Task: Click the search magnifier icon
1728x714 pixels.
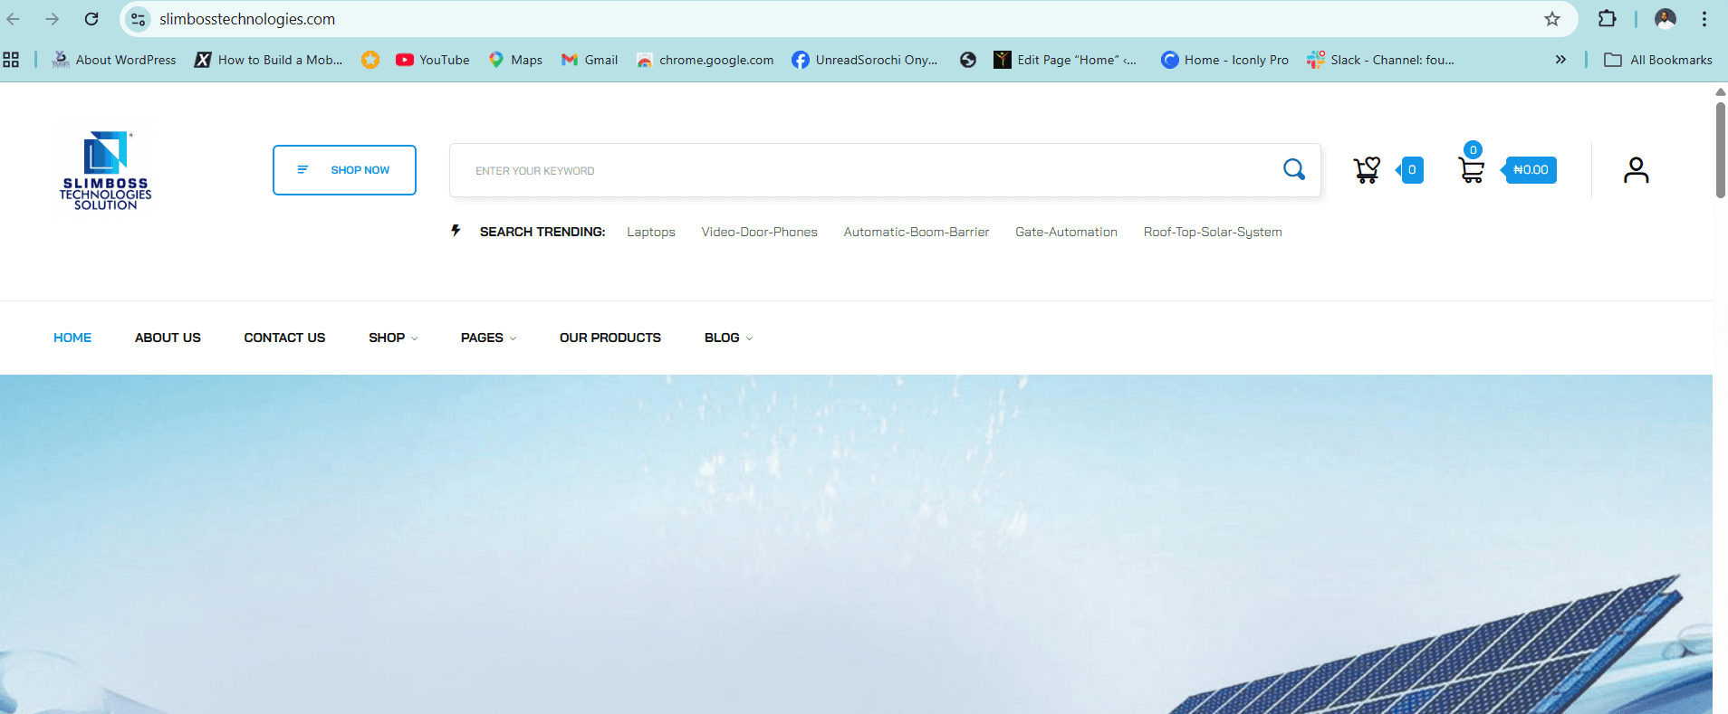Action: [x=1294, y=169]
